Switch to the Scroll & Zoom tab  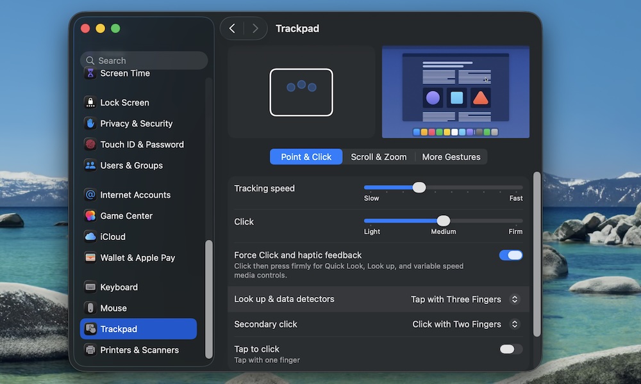pyautogui.click(x=379, y=156)
